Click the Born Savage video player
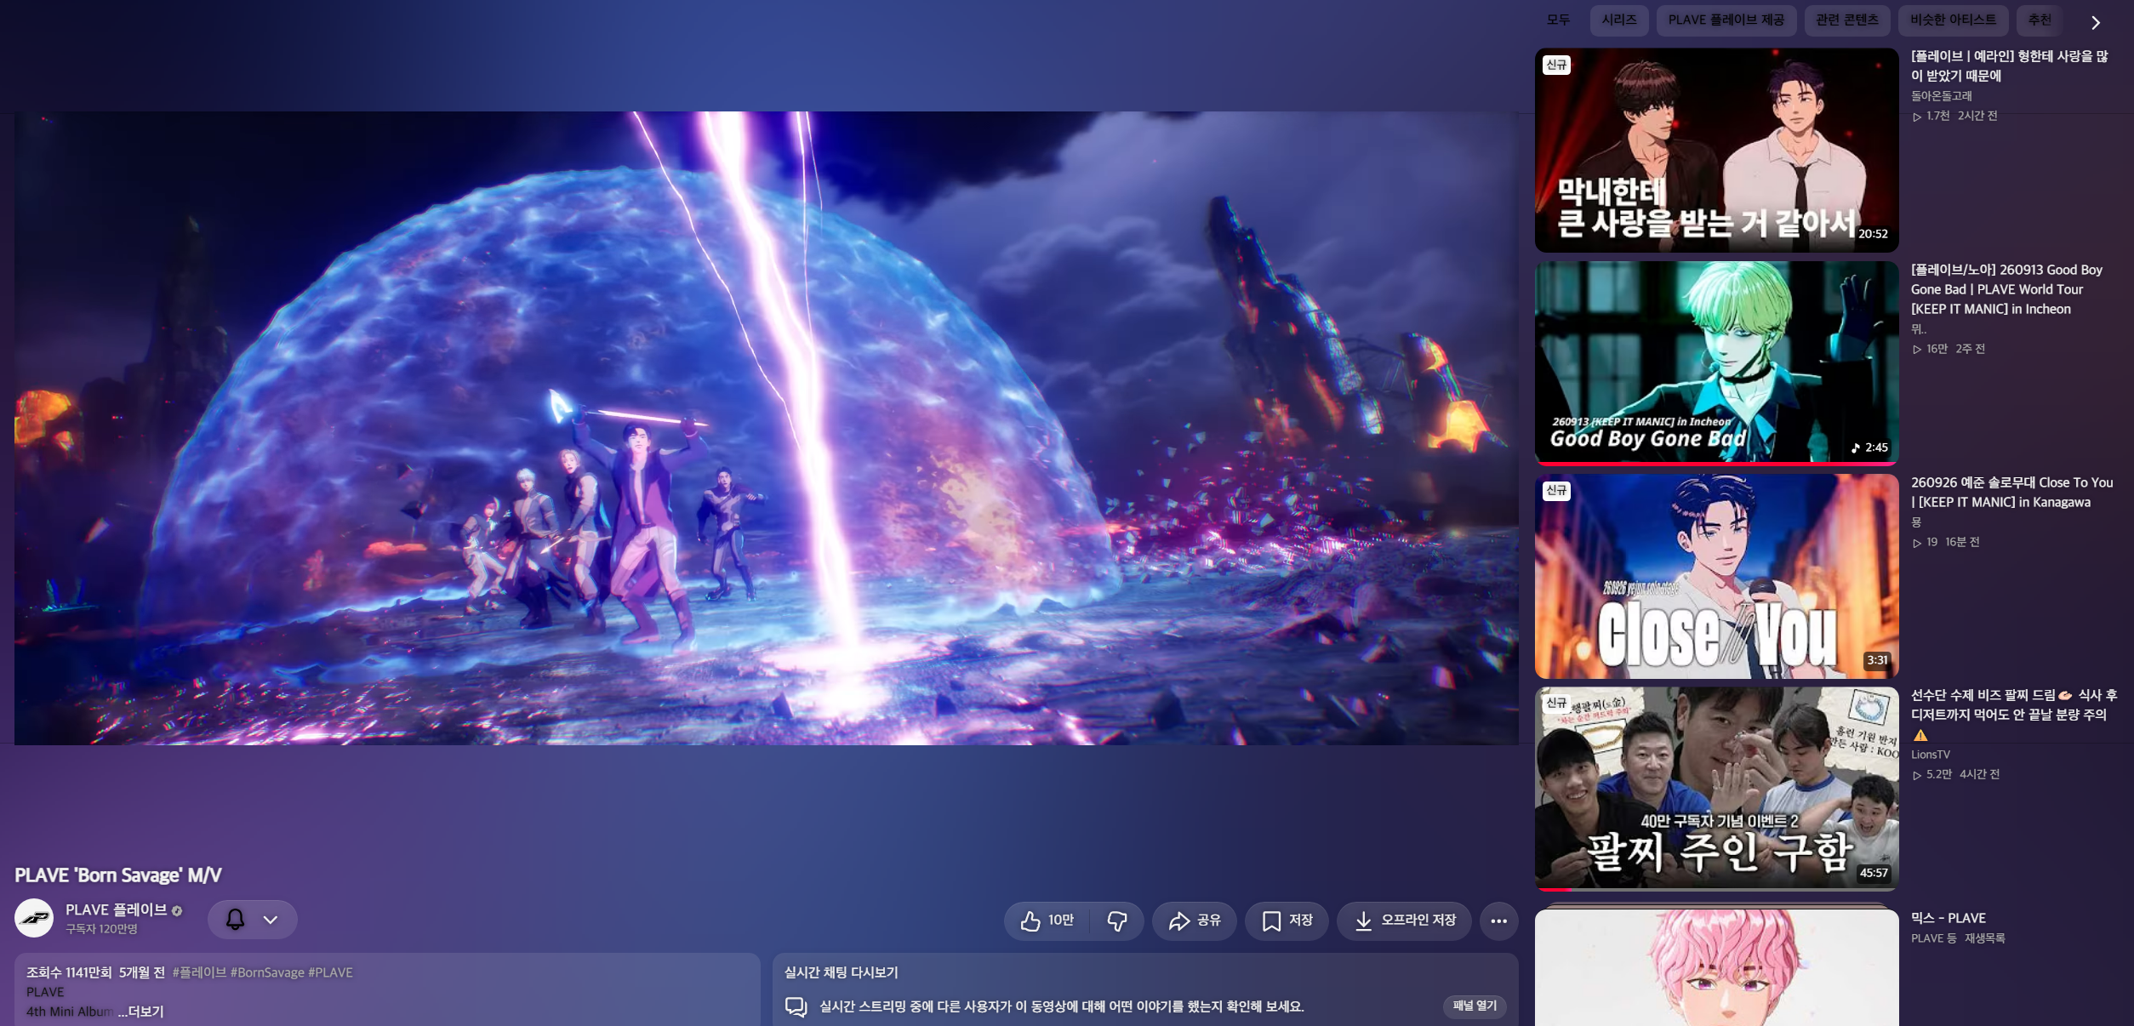 pos(767,428)
